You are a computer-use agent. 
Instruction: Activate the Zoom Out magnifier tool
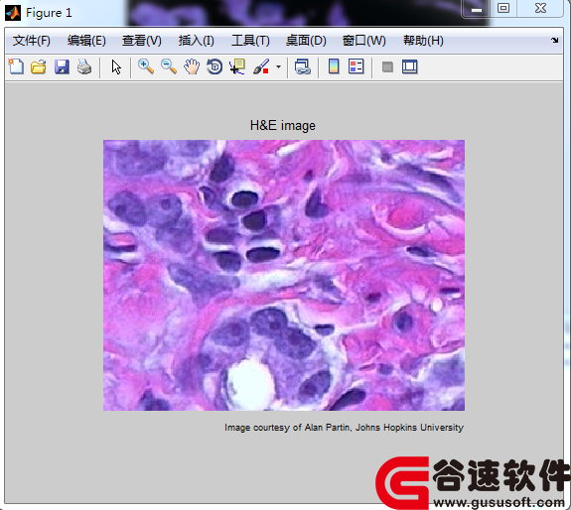pos(169,66)
